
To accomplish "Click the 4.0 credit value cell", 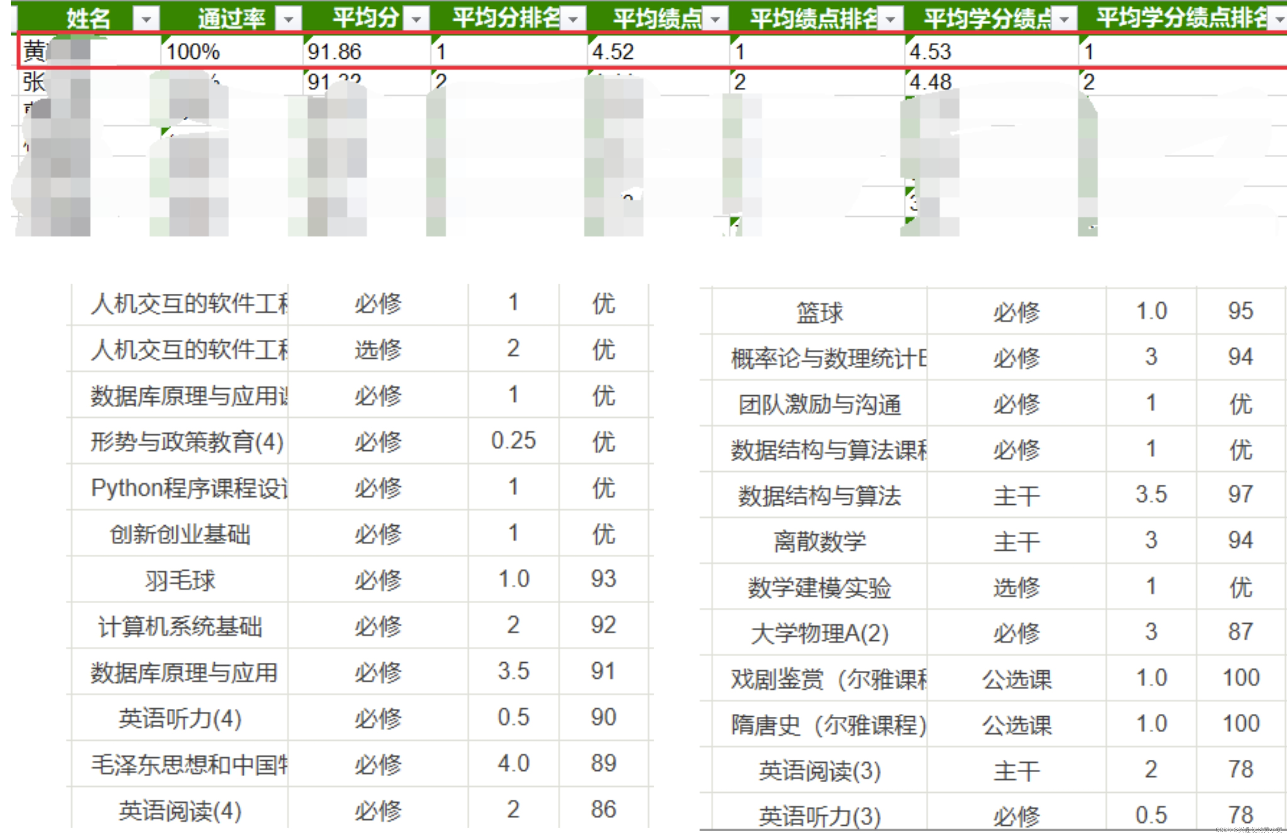I will (513, 763).
